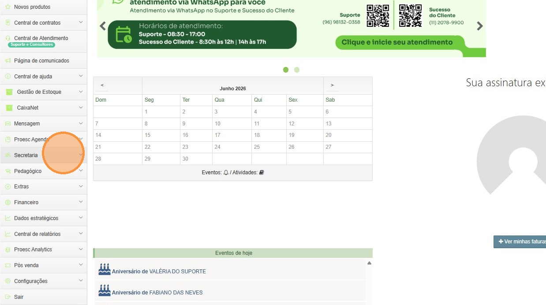
Task: Click the graduation cap icon for Pedagógico
Action: click(8, 171)
